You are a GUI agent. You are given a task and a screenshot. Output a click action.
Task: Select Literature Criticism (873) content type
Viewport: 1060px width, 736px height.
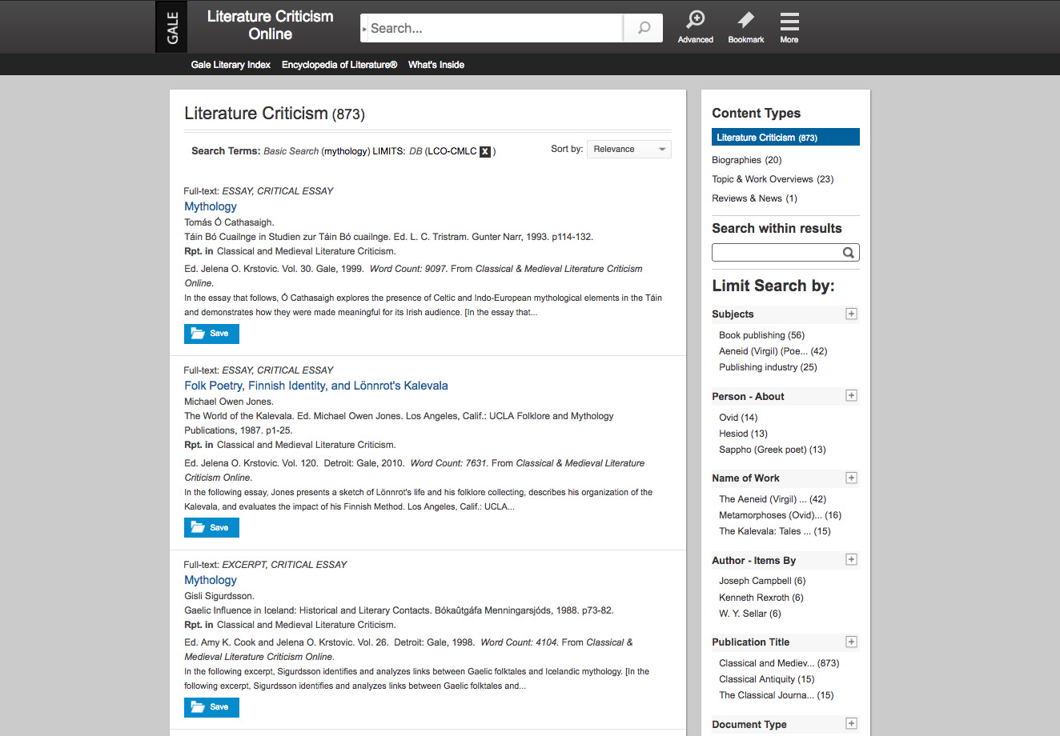(785, 138)
